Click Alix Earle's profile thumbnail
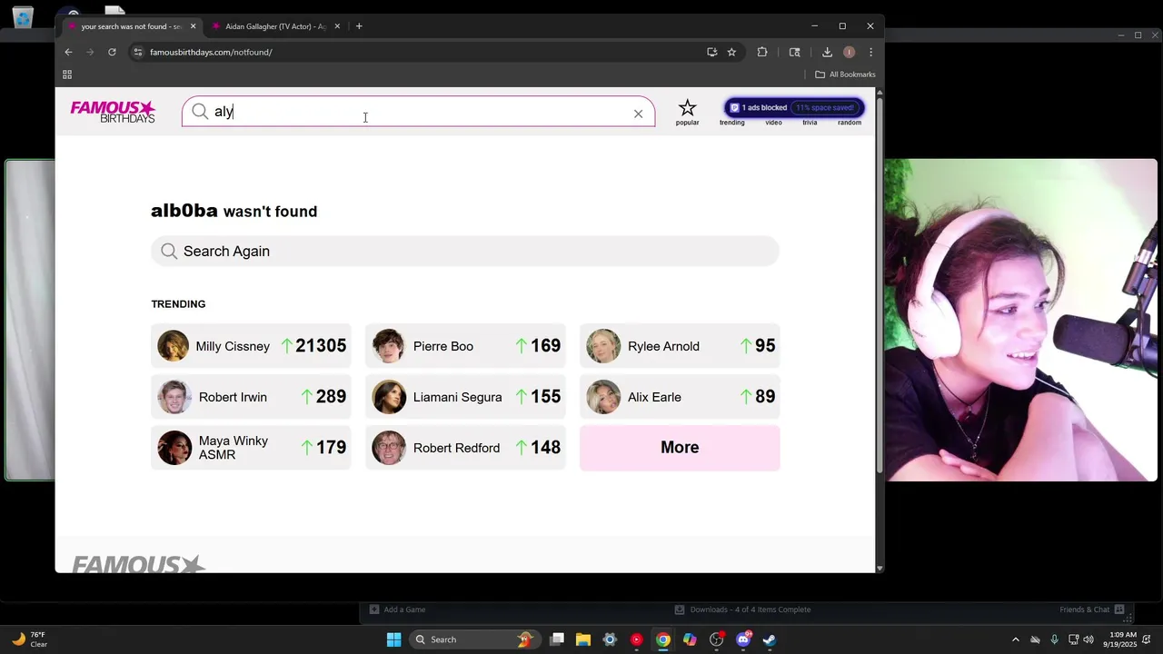Viewport: 1163px width, 654px height. tap(603, 397)
